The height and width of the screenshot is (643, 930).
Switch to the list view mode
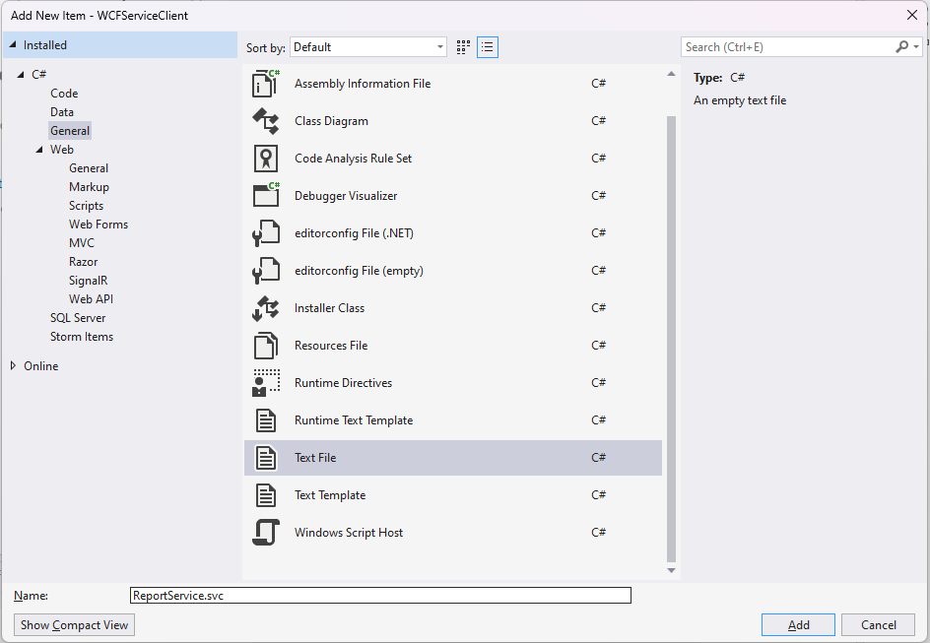[x=488, y=47]
